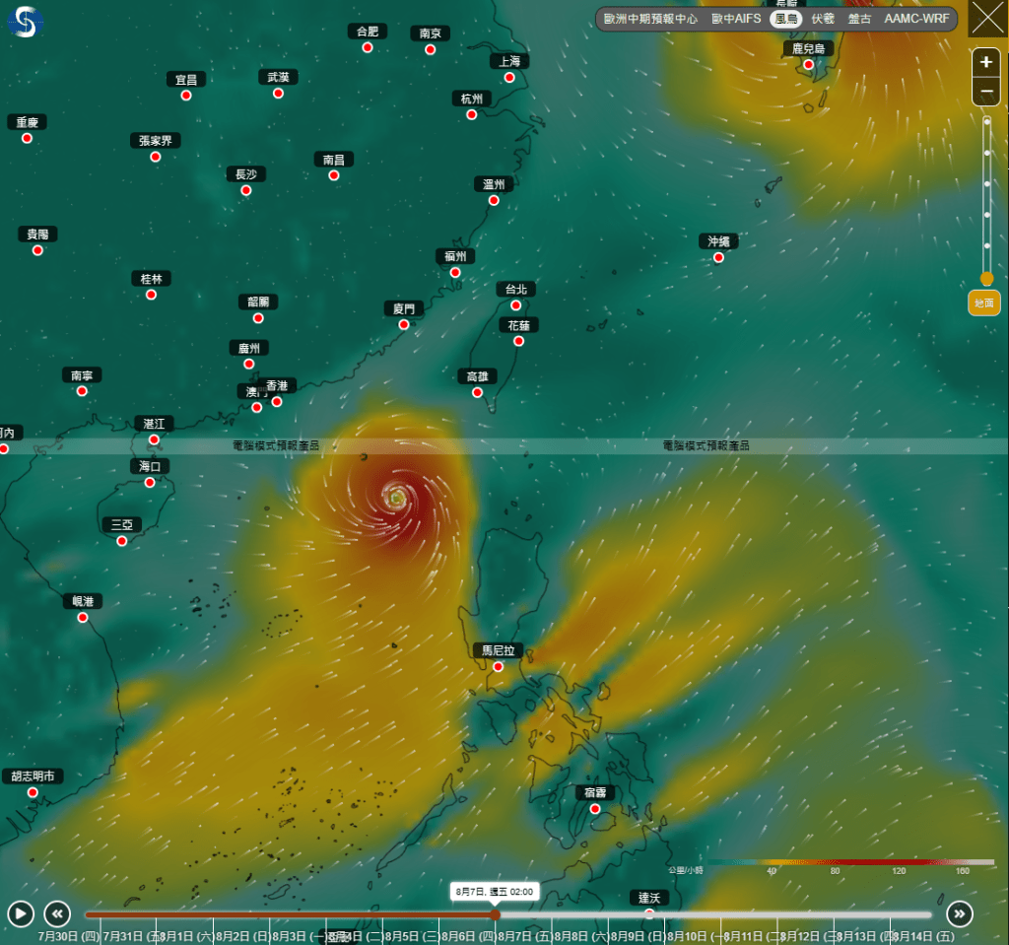Switch to the 歐中AIFS model
The width and height of the screenshot is (1009, 945).
click(736, 19)
